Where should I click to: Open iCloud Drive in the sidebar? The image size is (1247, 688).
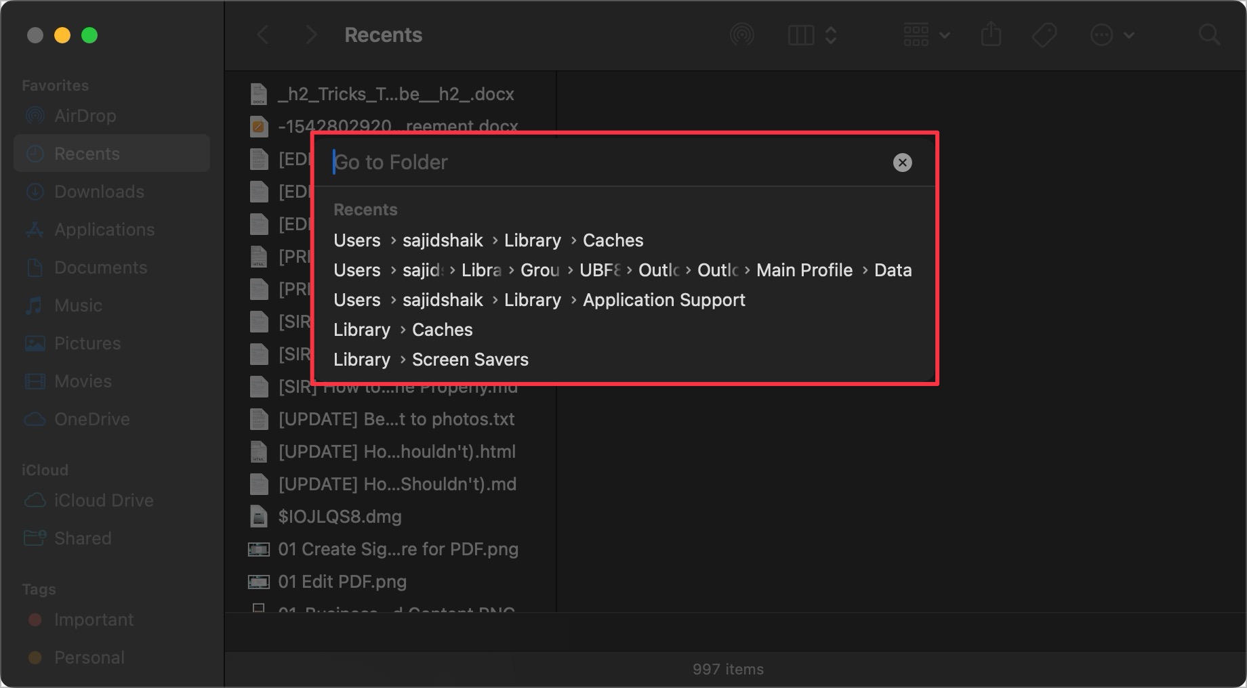104,500
